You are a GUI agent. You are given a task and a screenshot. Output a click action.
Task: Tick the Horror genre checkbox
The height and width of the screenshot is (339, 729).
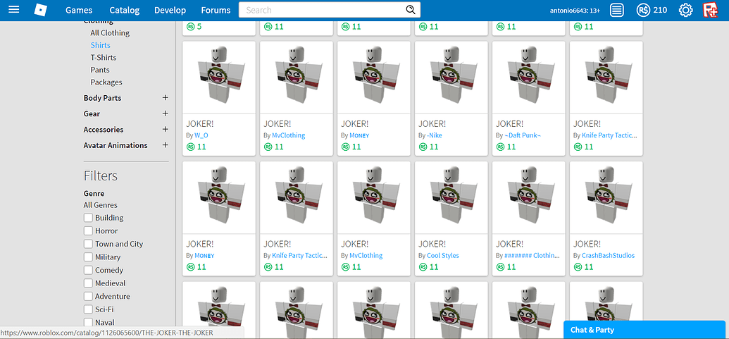click(88, 230)
